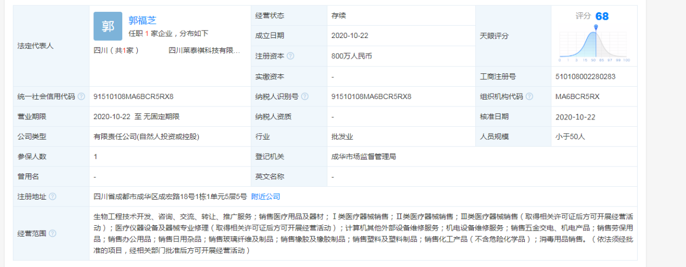686x267 pixels.
Task: Click the registered address text
Action: pos(170,196)
